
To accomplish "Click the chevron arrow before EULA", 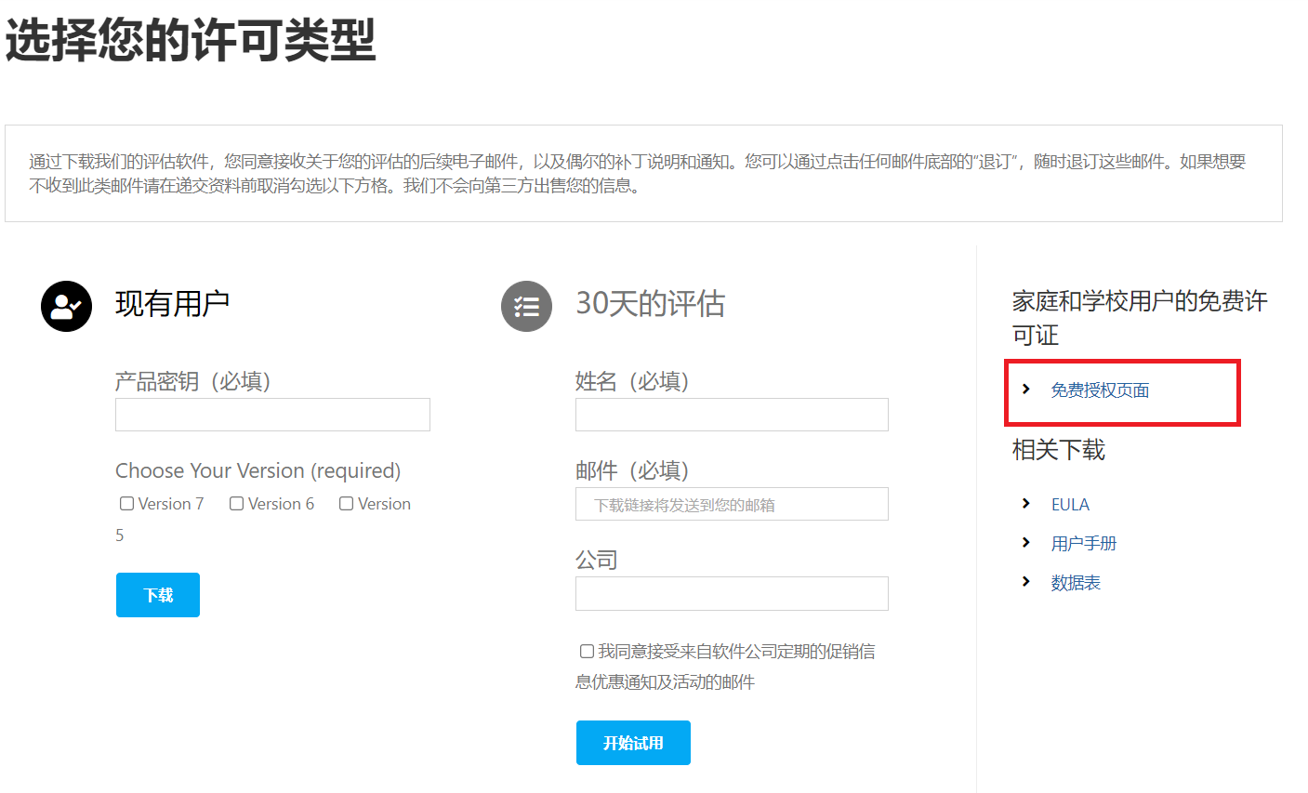I will (1026, 503).
